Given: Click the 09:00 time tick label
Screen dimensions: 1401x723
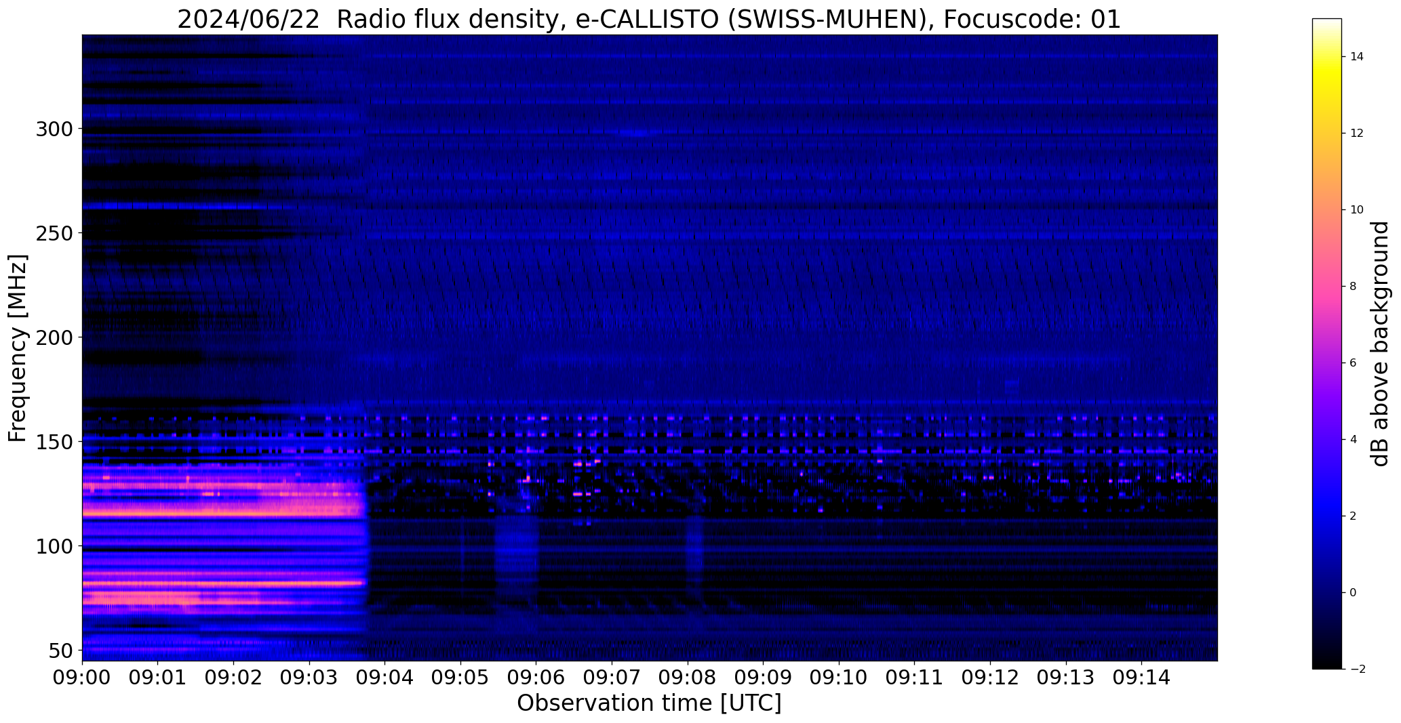Looking at the screenshot, I should coord(82,678).
